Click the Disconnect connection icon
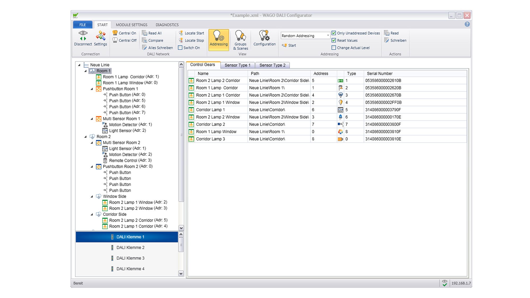 click(x=83, y=36)
